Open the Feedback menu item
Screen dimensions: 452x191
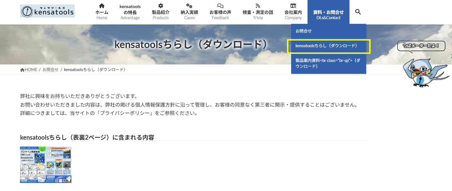click(x=220, y=12)
